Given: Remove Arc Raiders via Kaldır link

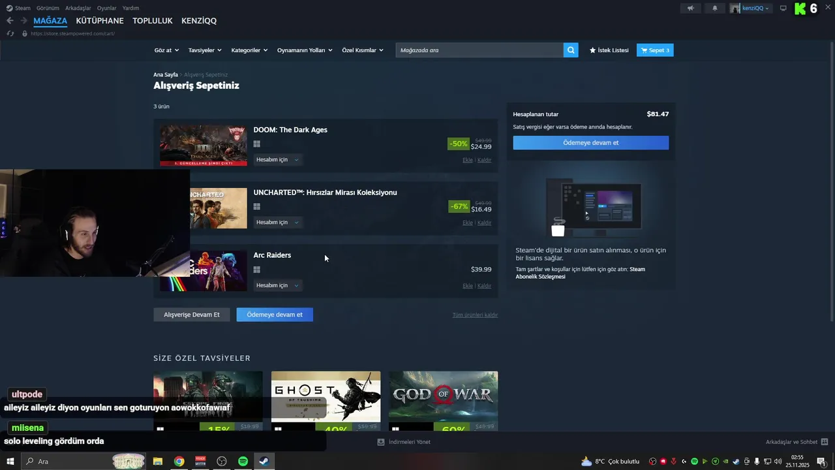Looking at the screenshot, I should (x=484, y=285).
